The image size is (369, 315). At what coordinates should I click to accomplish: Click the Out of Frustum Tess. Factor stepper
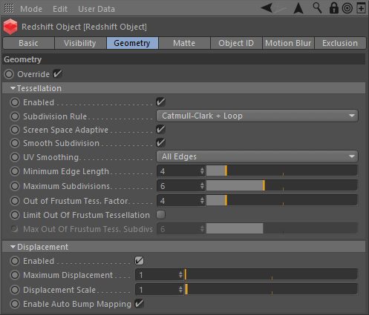pyautogui.click(x=202, y=201)
